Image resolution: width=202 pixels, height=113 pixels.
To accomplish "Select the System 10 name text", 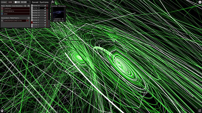I will pos(36,15).
